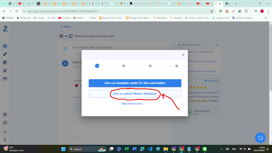Open the Chrome profile avatar

tap(262, 11)
